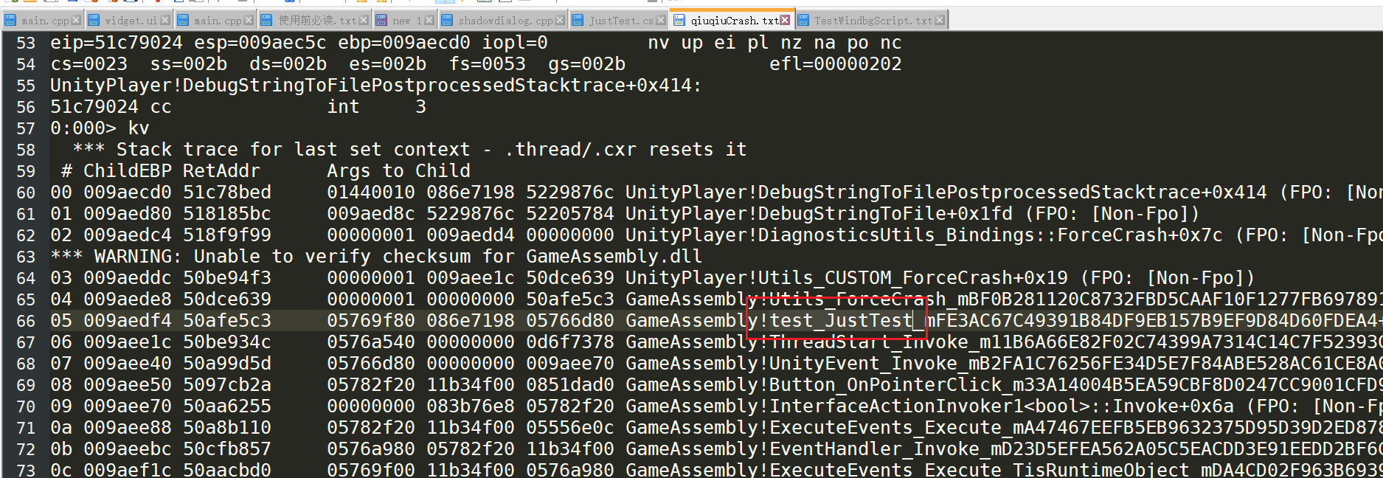Click 'GameAssembly.dll' in the WARNING line
This screenshot has height=478, width=1383.
[x=614, y=257]
